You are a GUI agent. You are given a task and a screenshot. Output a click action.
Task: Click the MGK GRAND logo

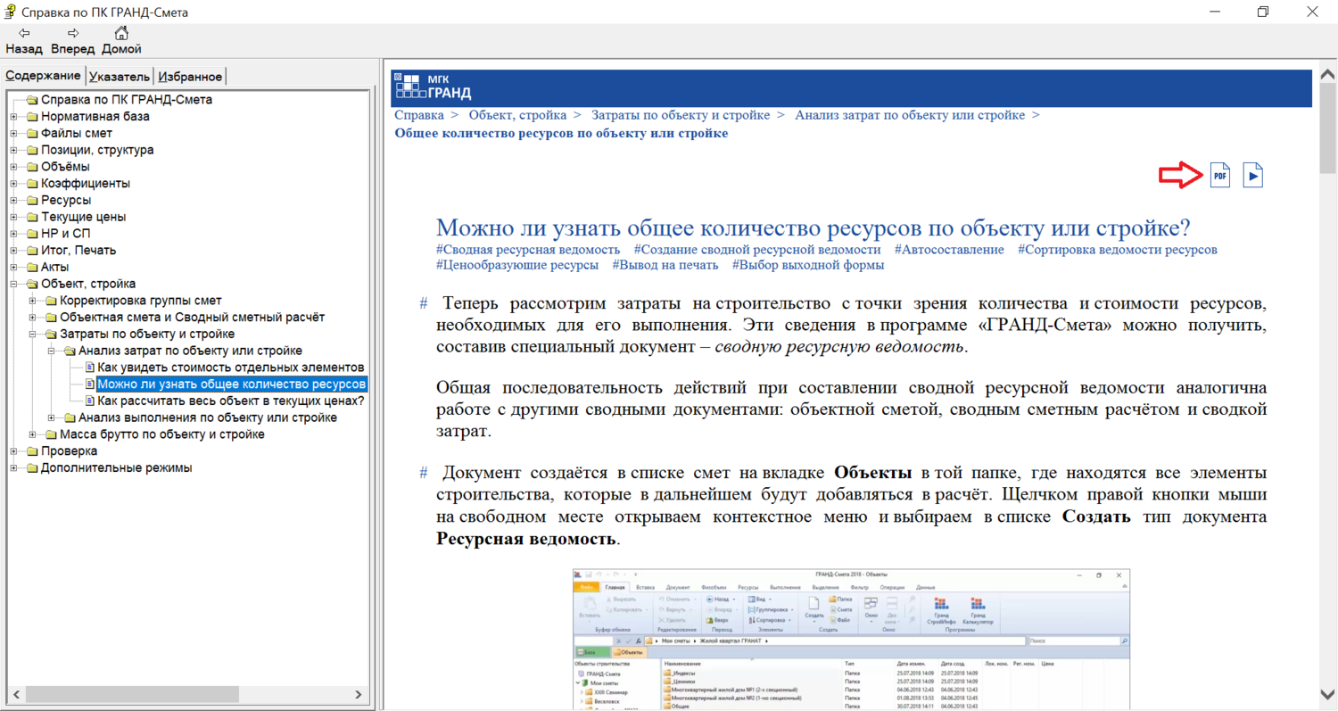pos(434,87)
